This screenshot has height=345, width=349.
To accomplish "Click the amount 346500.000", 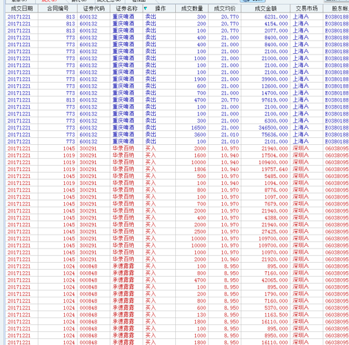I will coord(273,128).
